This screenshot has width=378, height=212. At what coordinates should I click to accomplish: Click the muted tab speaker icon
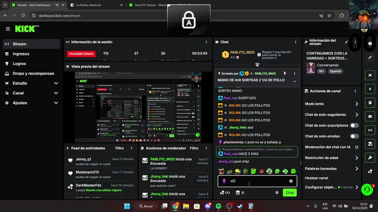pos(57,5)
